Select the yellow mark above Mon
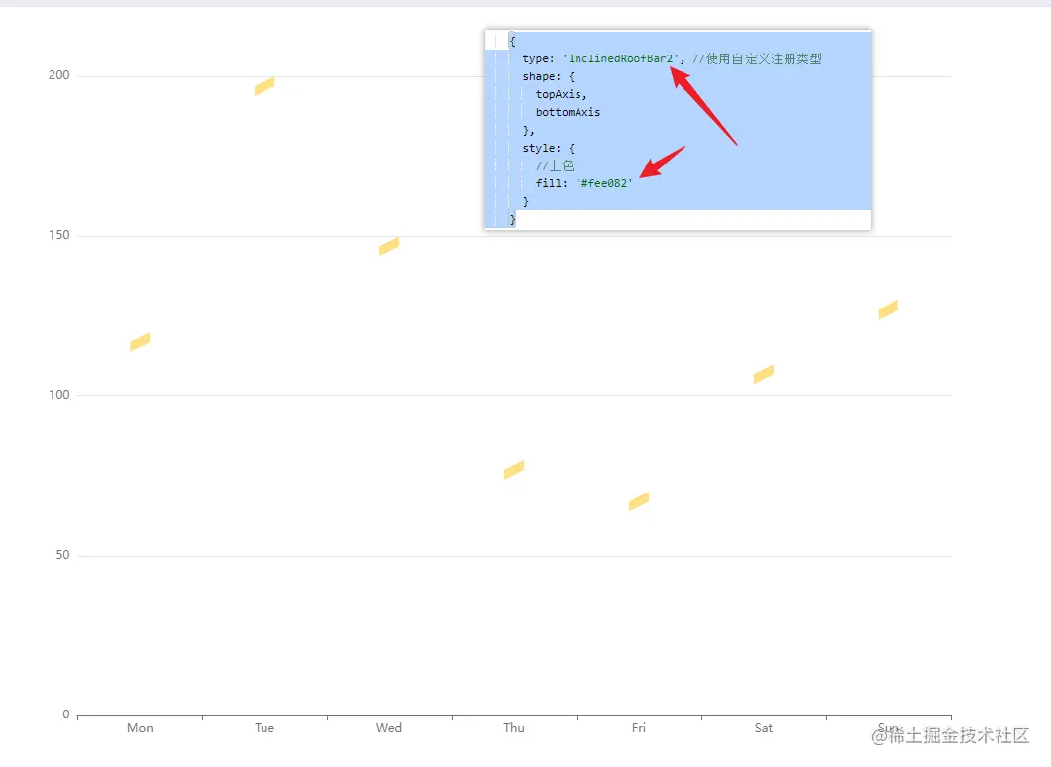1051x767 pixels. (139, 342)
